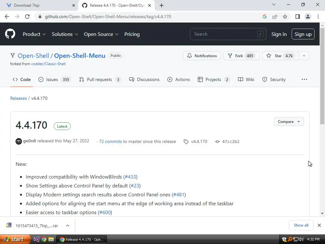The width and height of the screenshot is (325, 244).
Task: Click the network tray icon
Action: point(296,240)
